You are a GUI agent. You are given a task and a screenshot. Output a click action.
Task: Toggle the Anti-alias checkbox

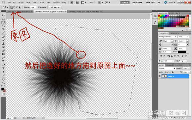coord(38,7)
